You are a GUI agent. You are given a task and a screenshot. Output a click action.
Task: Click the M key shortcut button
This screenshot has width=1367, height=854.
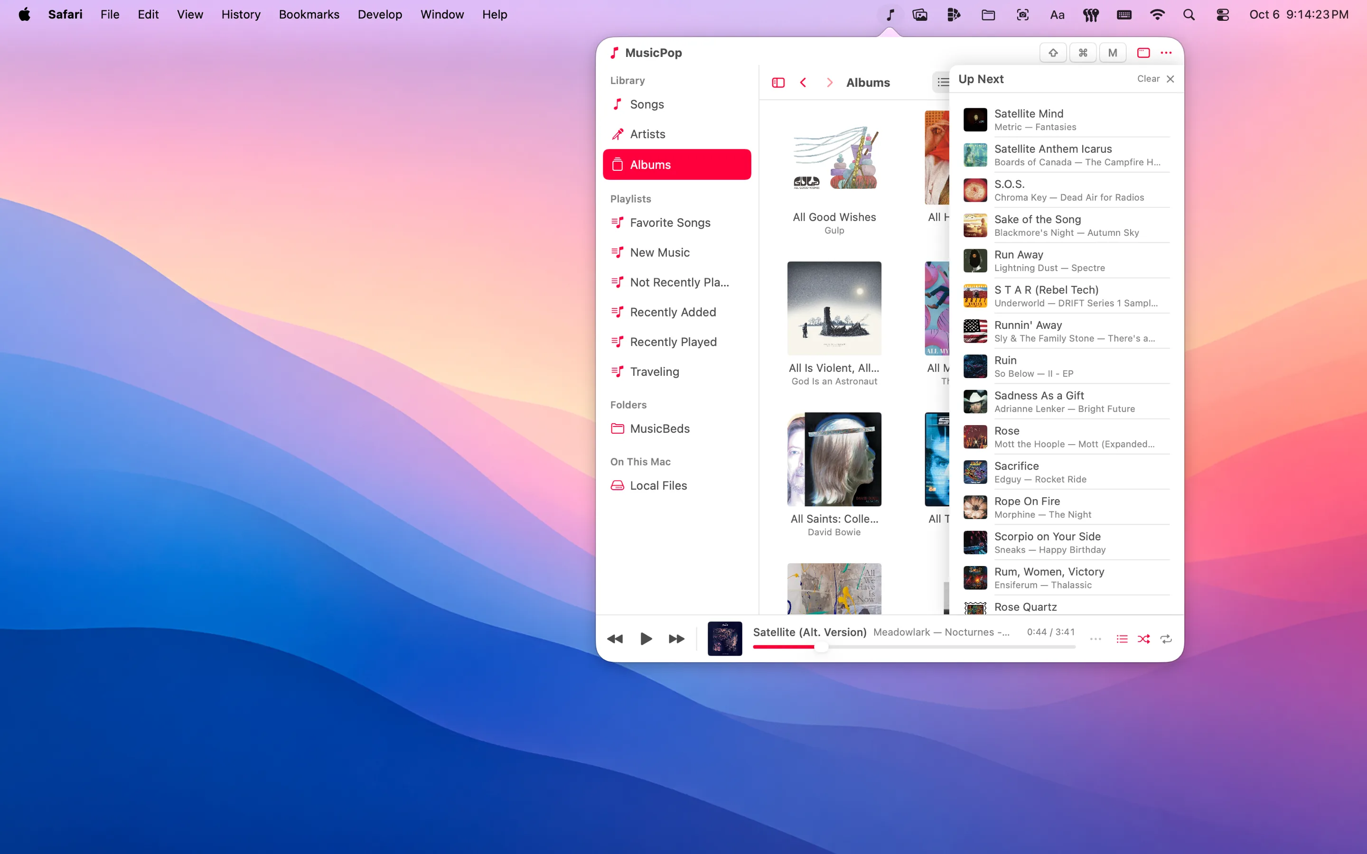(1112, 53)
